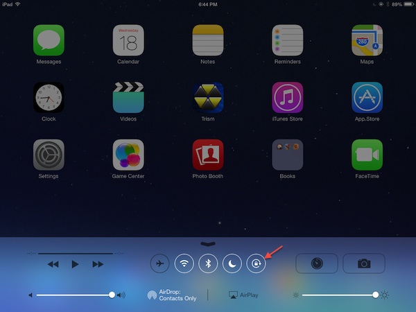Tap the Wi-Fi status bar indicator
Image resolution: width=416 pixels, height=312 pixels.
coord(18,4)
